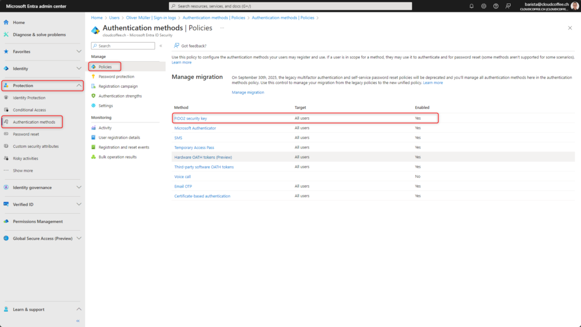Screen dimensions: 581x327
Task: Click Verified ID icon
Action: click(6, 204)
